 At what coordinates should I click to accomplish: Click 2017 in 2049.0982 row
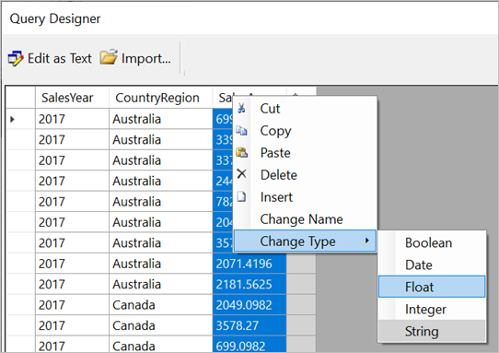[x=72, y=305]
